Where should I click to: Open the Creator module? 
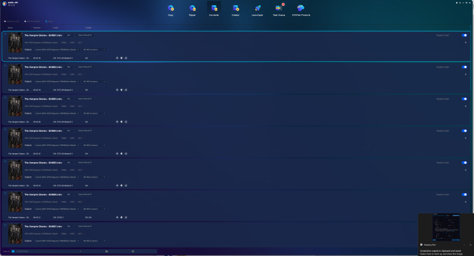[236, 10]
